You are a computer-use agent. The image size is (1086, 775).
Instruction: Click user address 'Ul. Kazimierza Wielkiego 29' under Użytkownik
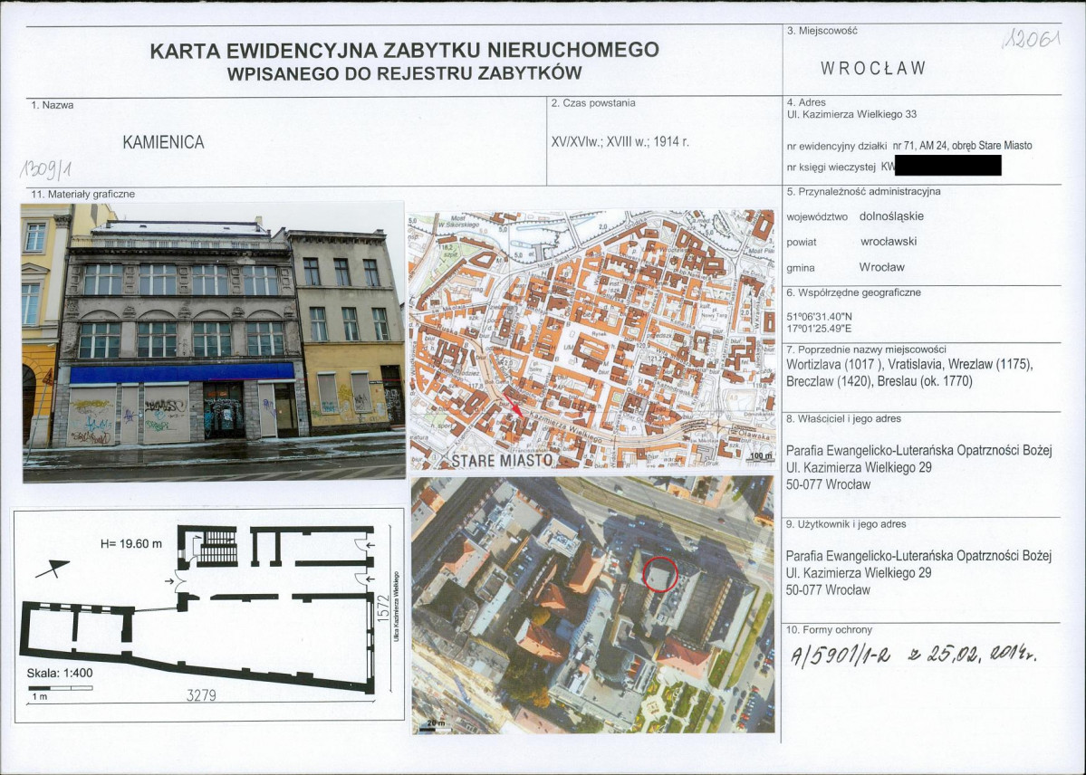[x=858, y=573]
